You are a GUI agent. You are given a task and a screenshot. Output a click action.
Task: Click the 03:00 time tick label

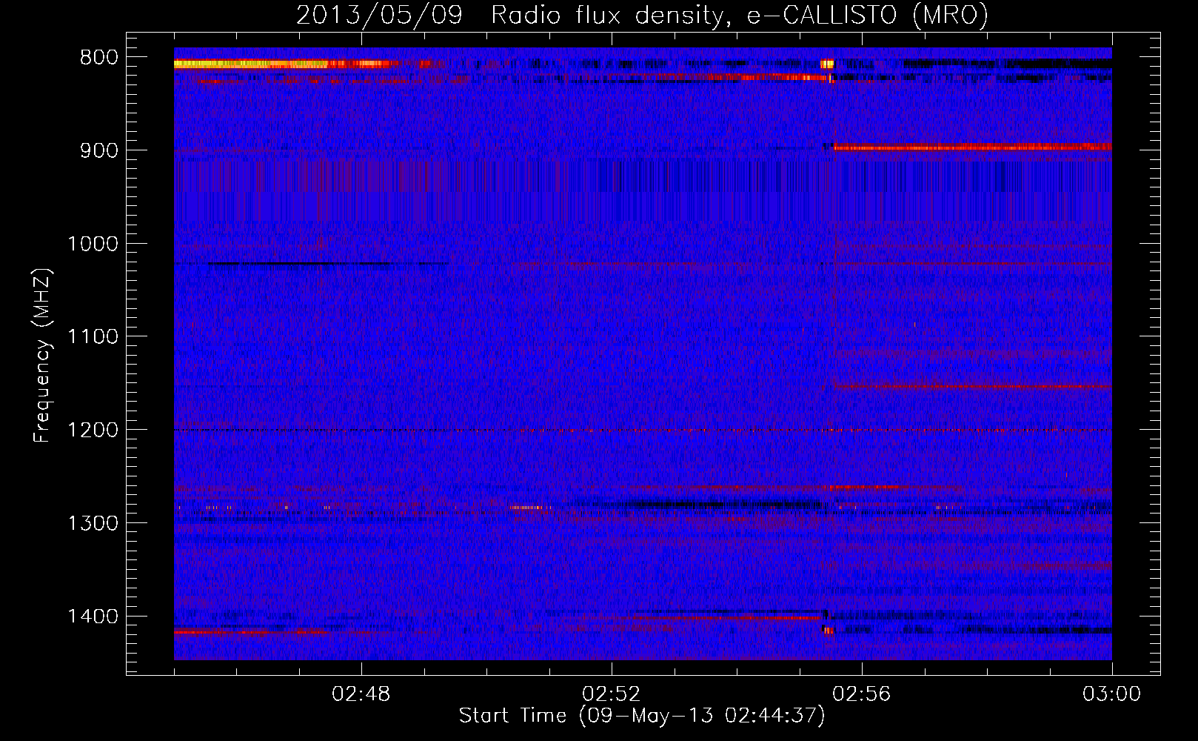coord(1111,694)
